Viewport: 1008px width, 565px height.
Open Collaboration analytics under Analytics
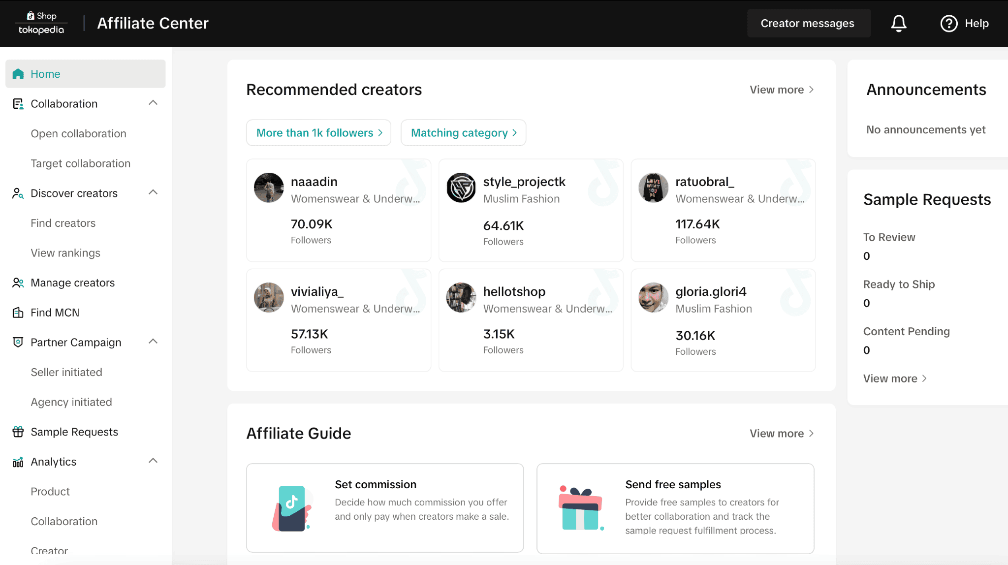pyautogui.click(x=64, y=522)
